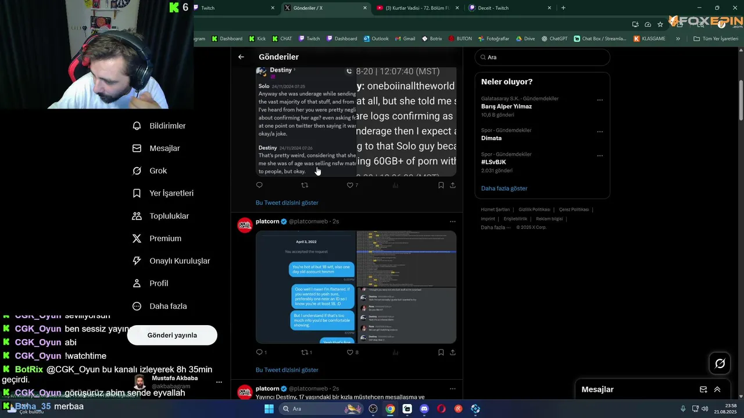
Task: Show the thread under platcorn's image tweet
Action: pos(287,370)
